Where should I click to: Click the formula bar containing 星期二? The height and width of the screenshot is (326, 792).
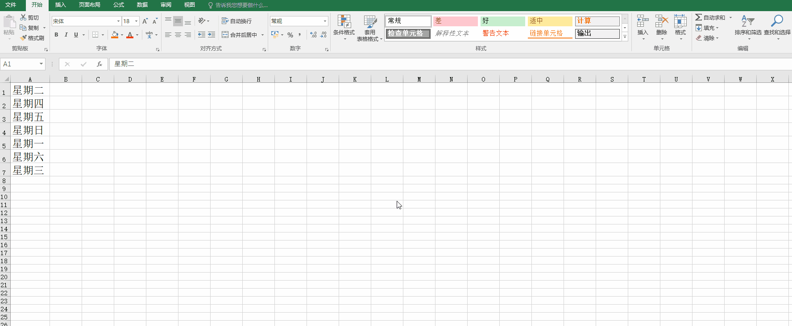pos(451,64)
